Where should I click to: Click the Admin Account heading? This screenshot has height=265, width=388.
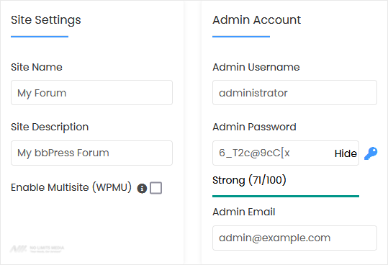click(256, 19)
